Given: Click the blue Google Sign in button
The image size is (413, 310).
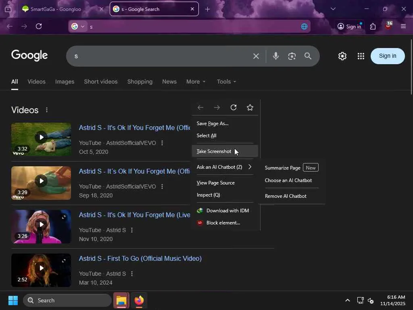Looking at the screenshot, I should pos(388,56).
